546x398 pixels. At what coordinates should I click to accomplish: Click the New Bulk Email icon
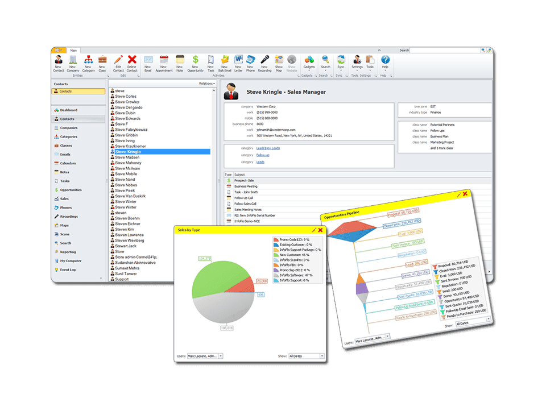(225, 60)
